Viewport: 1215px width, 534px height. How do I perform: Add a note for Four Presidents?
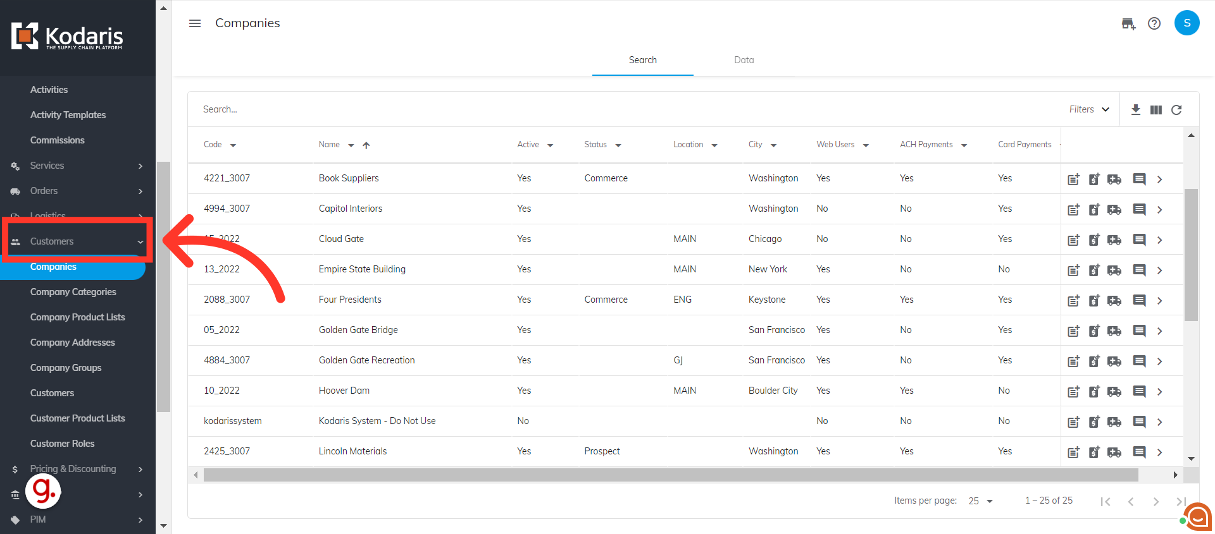[1074, 300]
